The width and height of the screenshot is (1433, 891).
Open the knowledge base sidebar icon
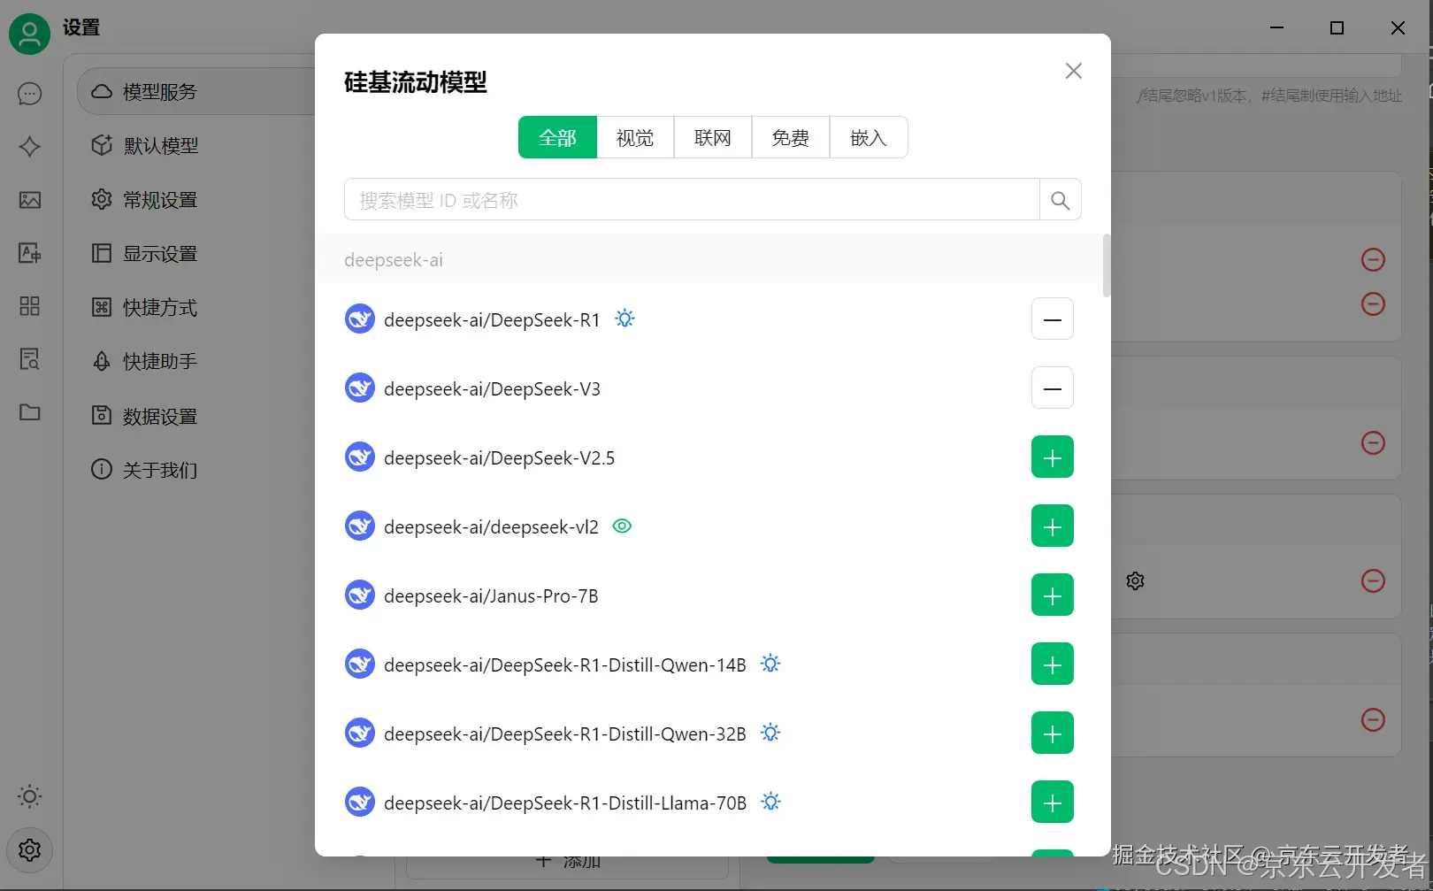[x=29, y=359]
